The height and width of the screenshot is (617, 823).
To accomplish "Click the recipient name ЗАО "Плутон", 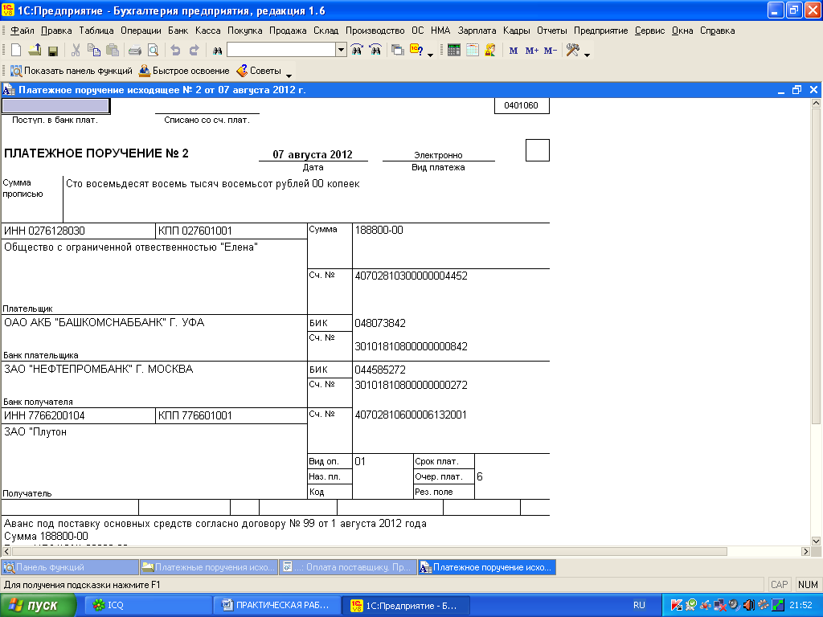I will [35, 431].
